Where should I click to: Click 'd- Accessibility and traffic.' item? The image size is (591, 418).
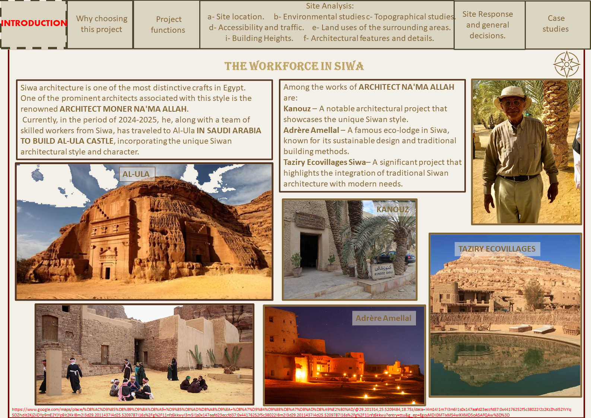coord(256,28)
